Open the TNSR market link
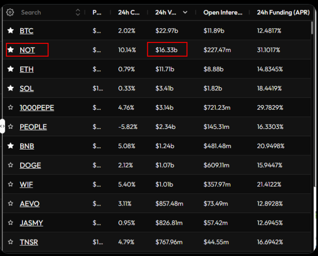Viewport: 318px width, 256px height. point(29,242)
